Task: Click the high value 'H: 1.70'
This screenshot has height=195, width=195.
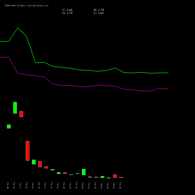Action: click(99, 10)
